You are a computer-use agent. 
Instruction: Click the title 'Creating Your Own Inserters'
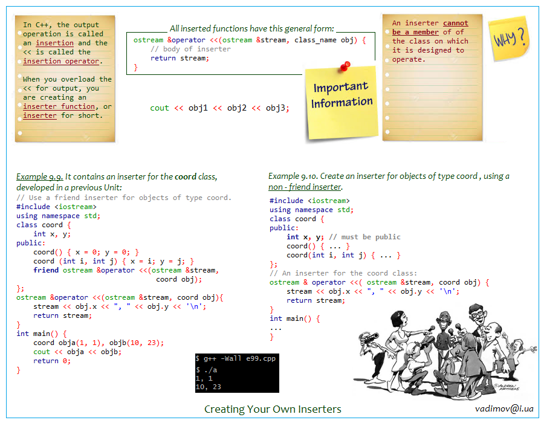click(x=273, y=409)
